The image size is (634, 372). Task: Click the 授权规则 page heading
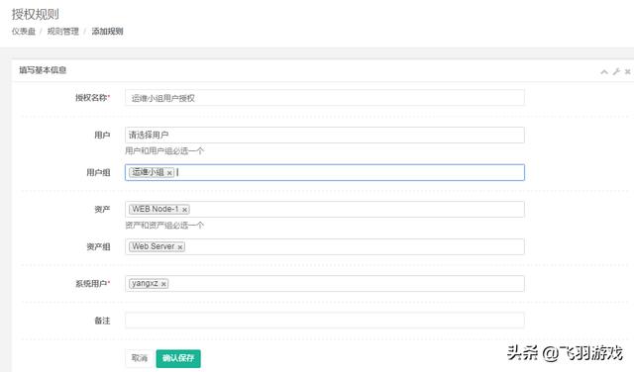tap(36, 14)
